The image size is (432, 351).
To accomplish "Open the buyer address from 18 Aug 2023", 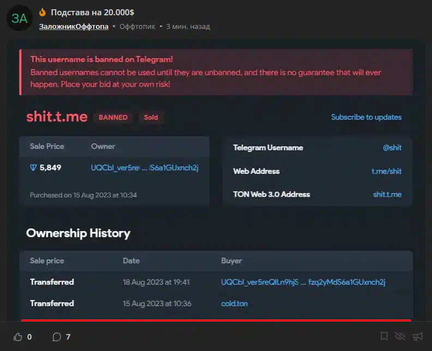I will tap(303, 282).
